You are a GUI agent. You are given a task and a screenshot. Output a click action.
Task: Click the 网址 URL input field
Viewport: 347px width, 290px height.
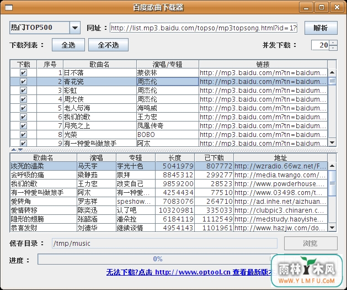(x=204, y=28)
